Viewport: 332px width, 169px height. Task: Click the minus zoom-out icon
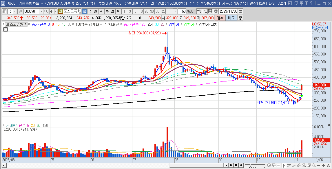pyautogui.click(x=319, y=165)
